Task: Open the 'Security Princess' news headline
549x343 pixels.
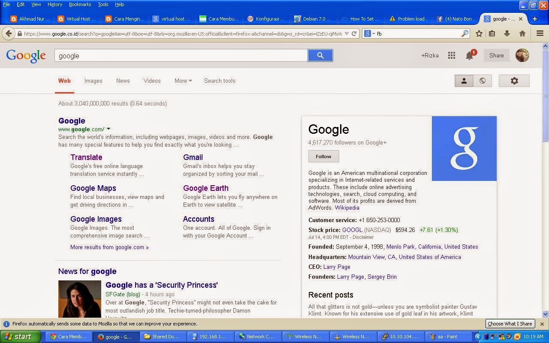Action: [162, 285]
